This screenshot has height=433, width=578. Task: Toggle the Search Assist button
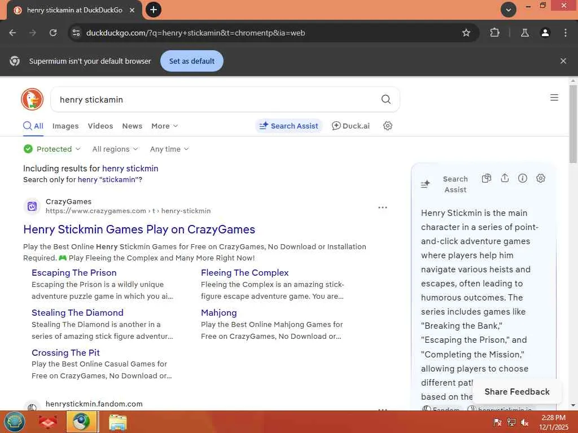click(x=288, y=126)
